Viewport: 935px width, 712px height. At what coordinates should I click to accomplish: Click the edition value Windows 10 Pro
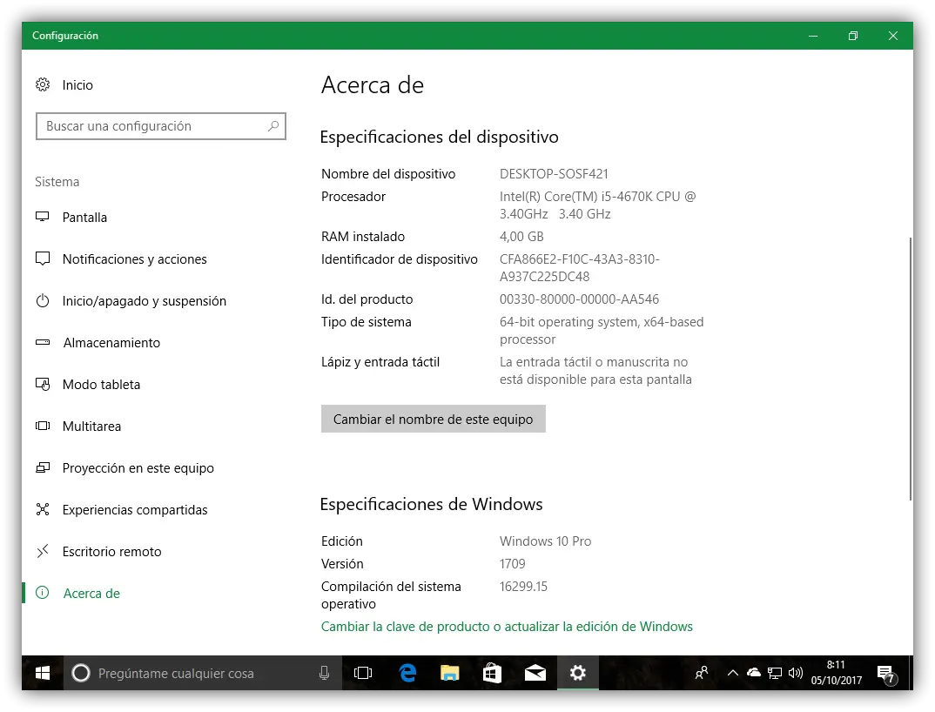coord(546,541)
